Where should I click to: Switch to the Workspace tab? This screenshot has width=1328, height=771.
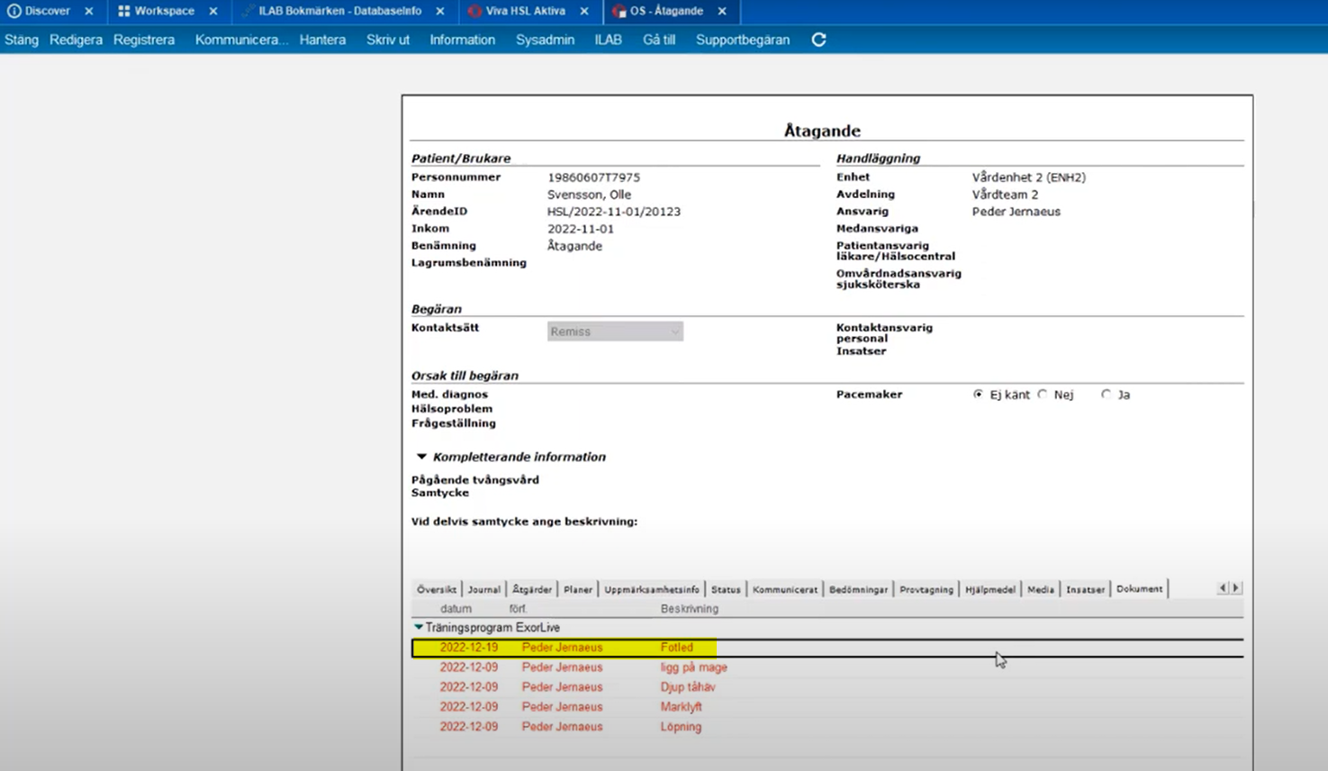click(165, 11)
